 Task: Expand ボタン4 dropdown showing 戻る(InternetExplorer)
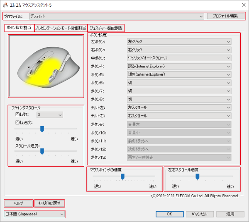179,66
